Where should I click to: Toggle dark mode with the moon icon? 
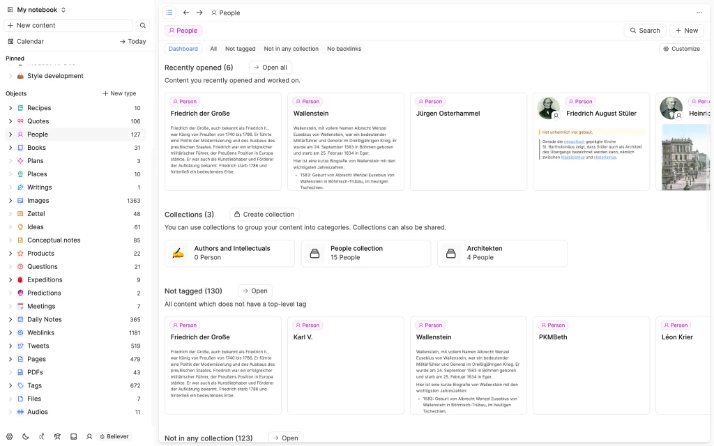[x=26, y=436]
